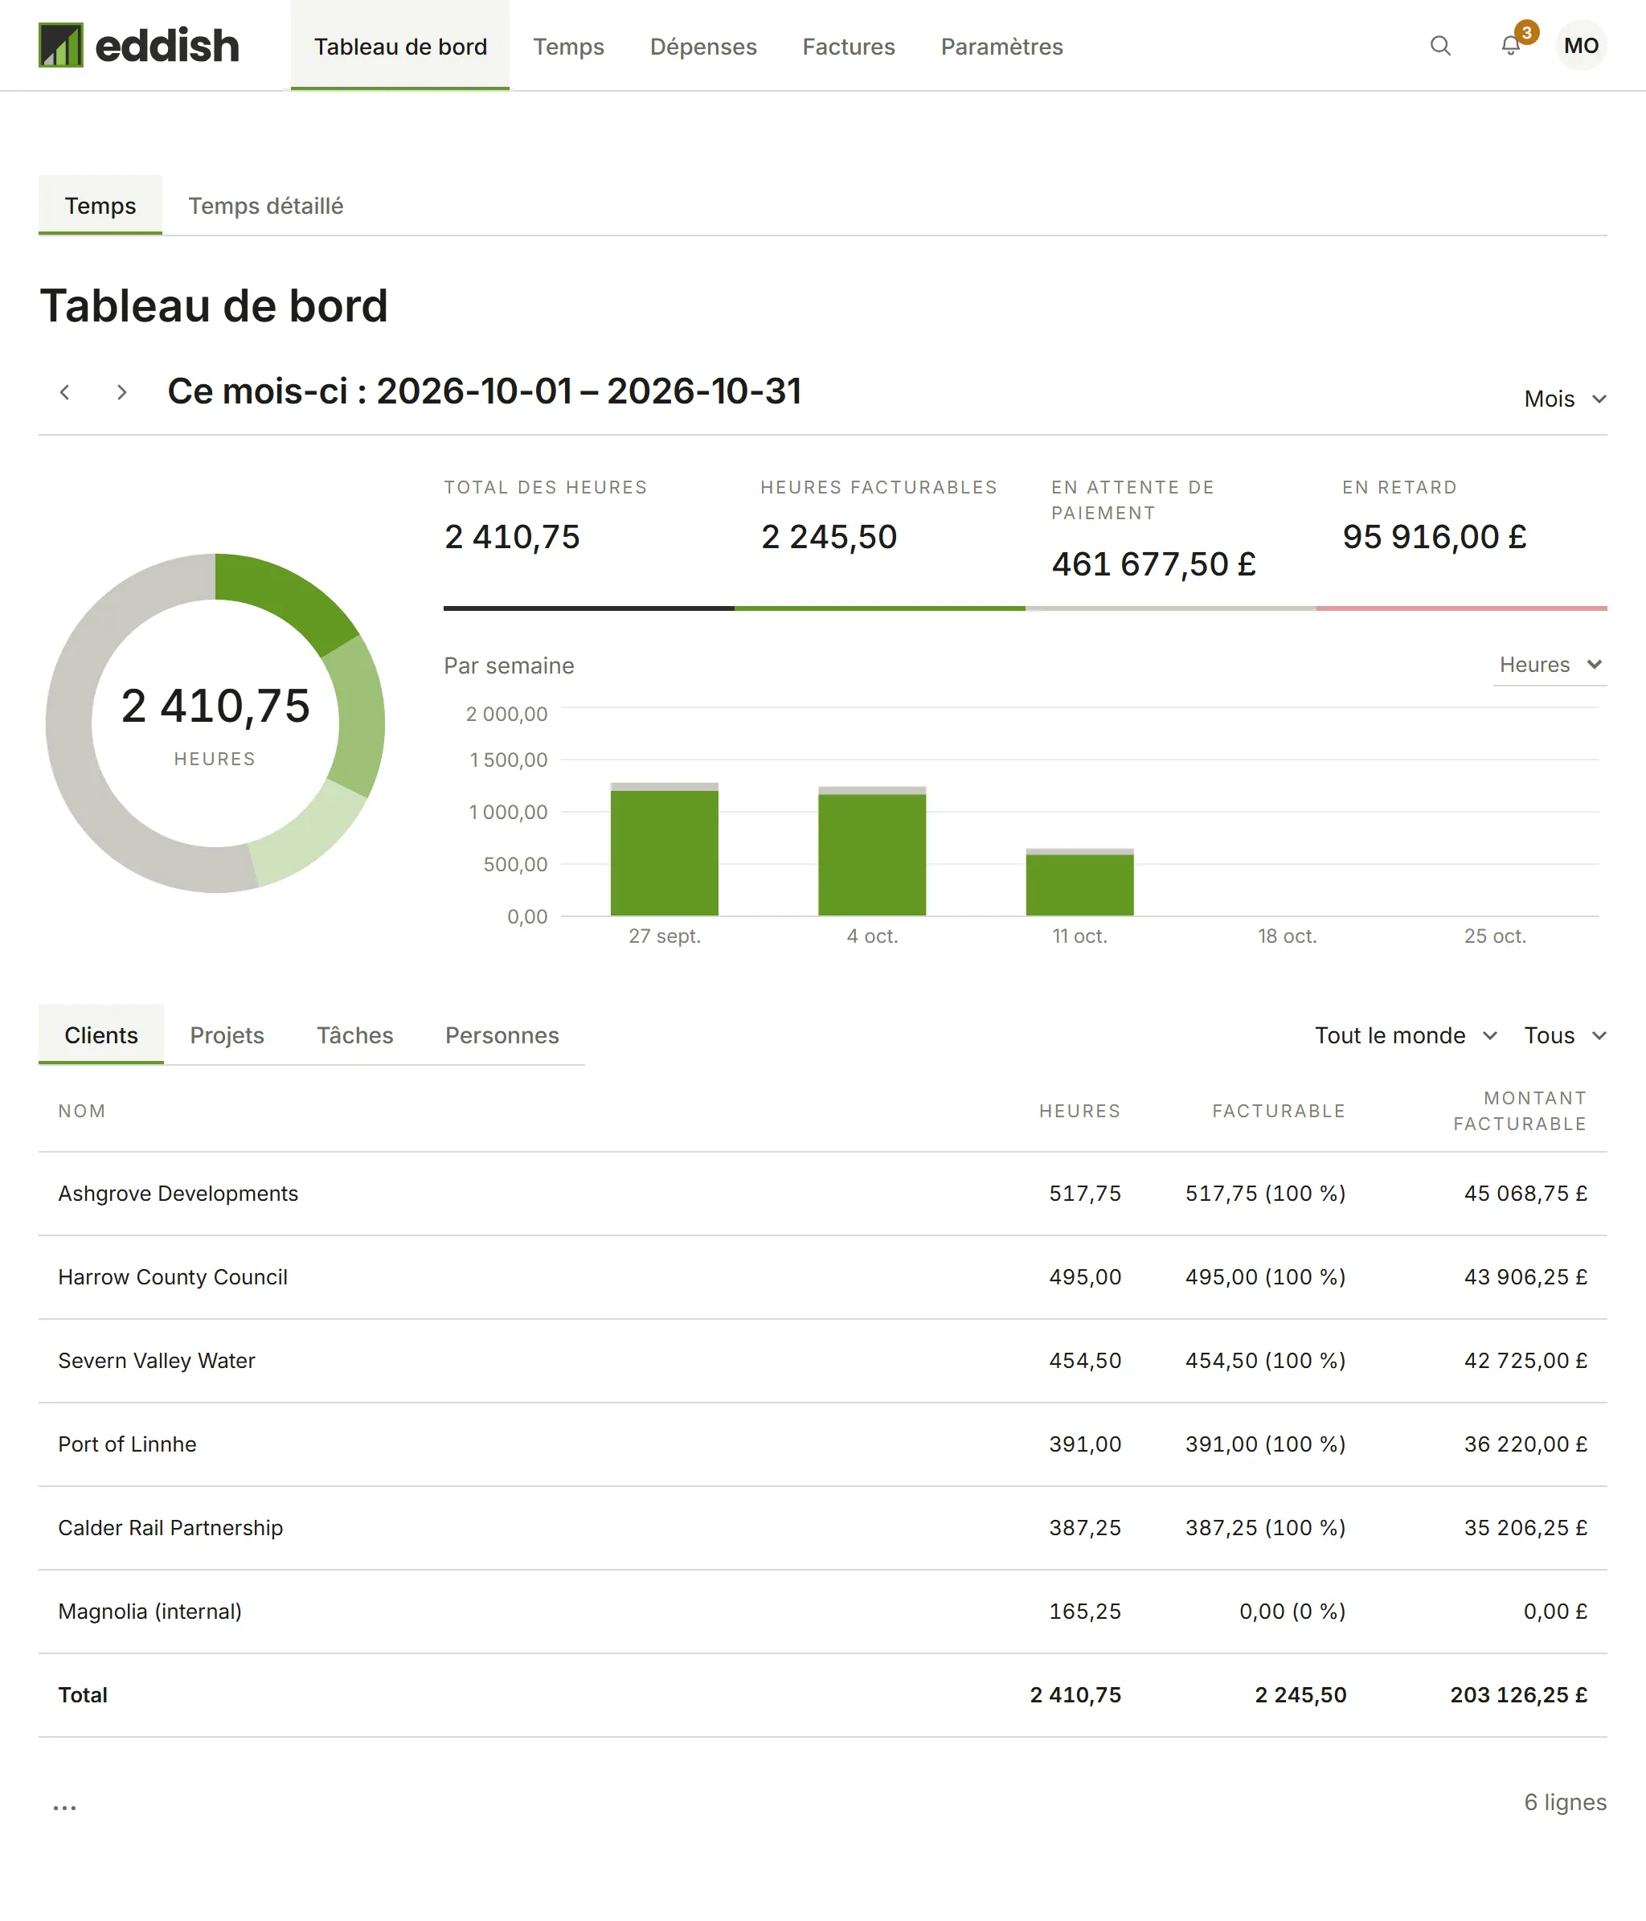The width and height of the screenshot is (1646, 1921).
Task: Click the eddish logo
Action: (x=139, y=46)
